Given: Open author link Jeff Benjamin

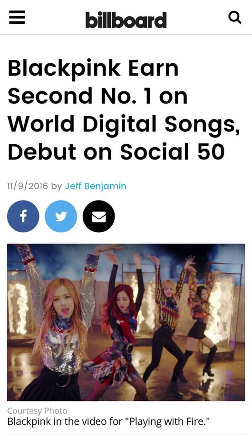Looking at the screenshot, I should click(96, 186).
